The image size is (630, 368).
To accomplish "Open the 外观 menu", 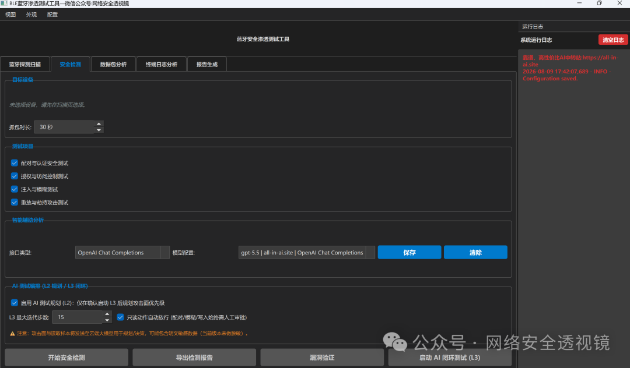I will pos(32,15).
